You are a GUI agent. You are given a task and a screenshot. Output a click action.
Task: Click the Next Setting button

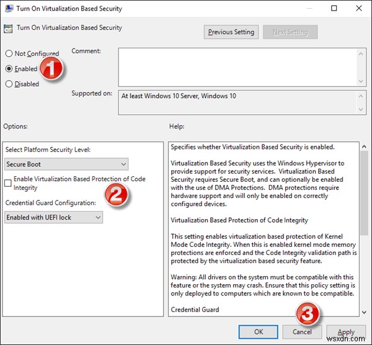coord(290,32)
